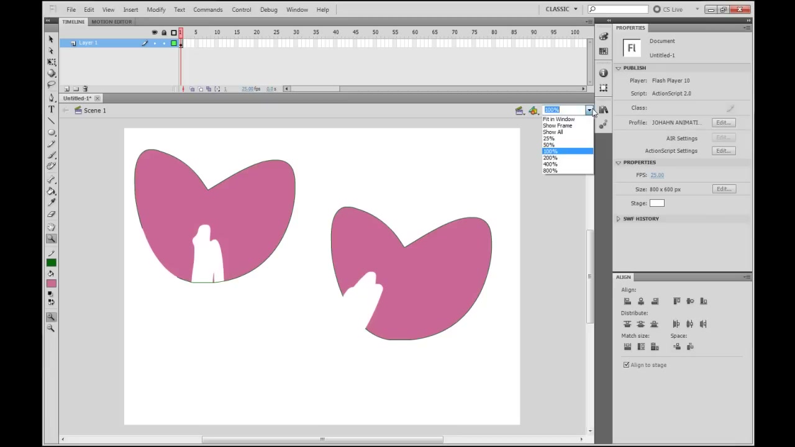Click Edit button next to Size
The width and height of the screenshot is (795, 447).
pyautogui.click(x=723, y=189)
